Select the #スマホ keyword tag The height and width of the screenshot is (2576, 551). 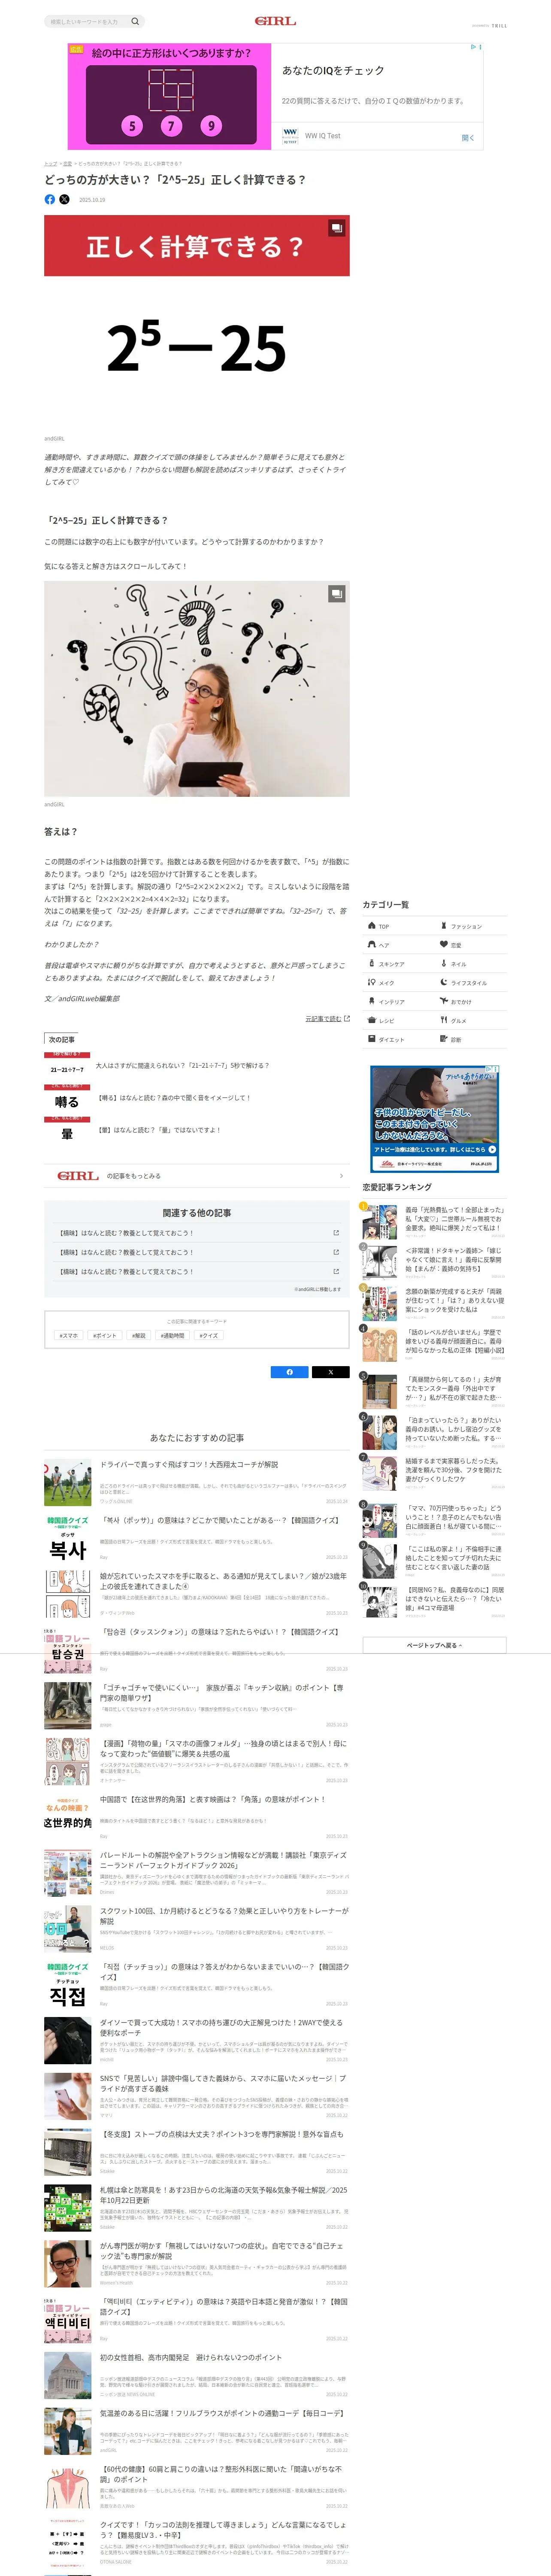pos(69,1335)
